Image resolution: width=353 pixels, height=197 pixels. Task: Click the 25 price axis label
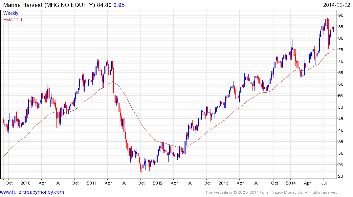point(341,164)
